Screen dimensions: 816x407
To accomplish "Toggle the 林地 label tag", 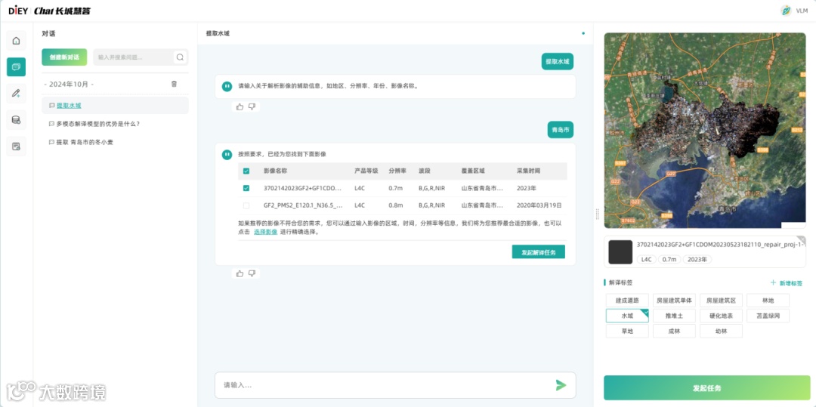I will 768,301.
